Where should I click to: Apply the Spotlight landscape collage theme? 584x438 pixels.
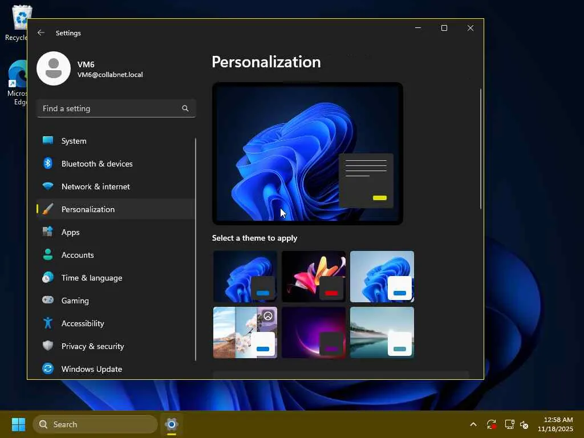245,332
